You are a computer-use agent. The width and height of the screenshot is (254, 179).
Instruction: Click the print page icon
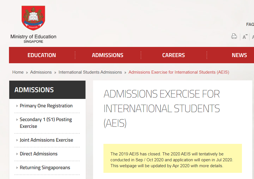click(234, 36)
